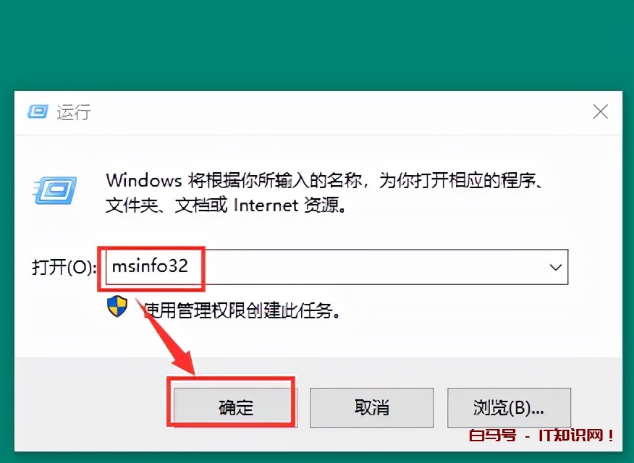Close the 运行 dialog with the X

601,111
